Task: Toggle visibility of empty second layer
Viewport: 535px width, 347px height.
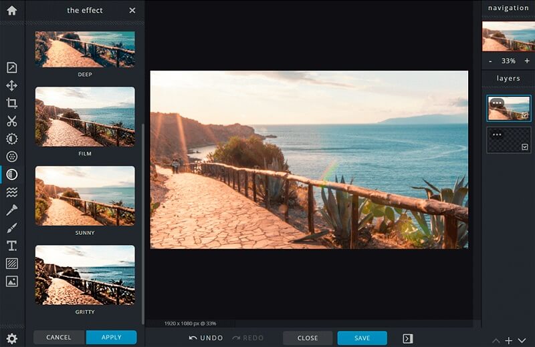Action: (x=524, y=147)
